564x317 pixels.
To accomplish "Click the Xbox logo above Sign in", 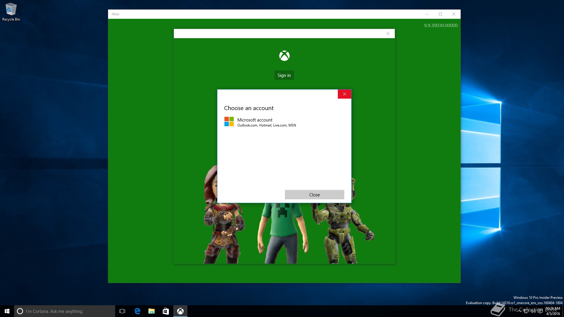I will click(284, 56).
